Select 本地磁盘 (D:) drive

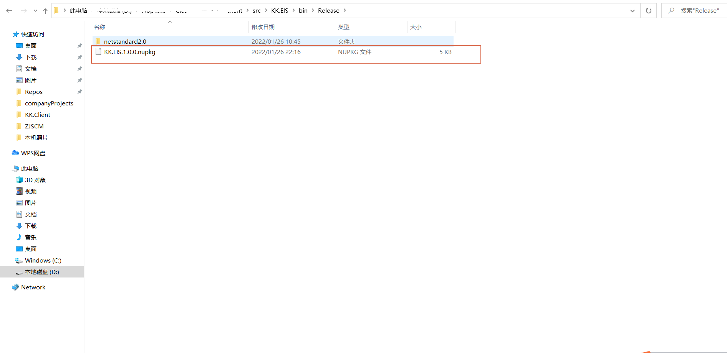point(42,272)
